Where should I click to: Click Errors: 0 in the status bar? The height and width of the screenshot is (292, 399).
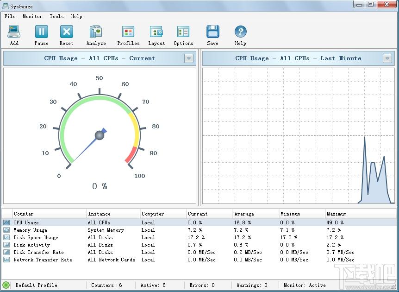pos(202,285)
